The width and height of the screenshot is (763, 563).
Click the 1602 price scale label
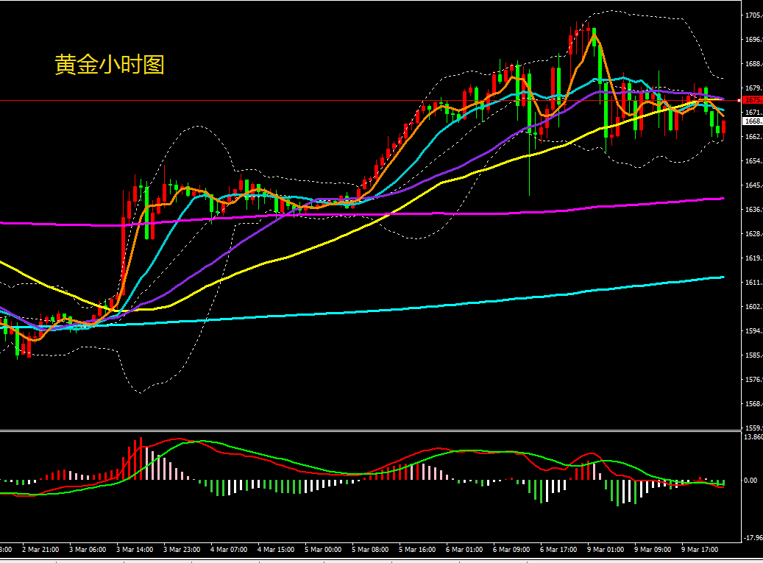click(x=753, y=307)
